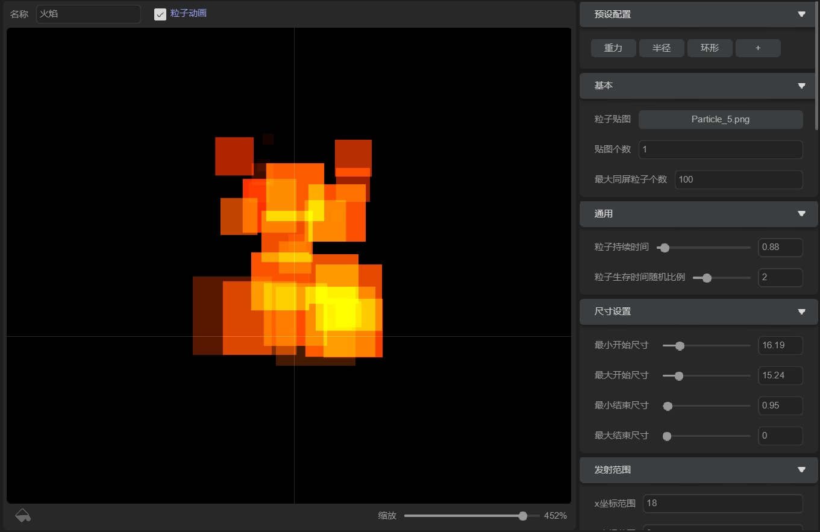This screenshot has width=820, height=532.
Task: Click the x坐标范围 input field
Action: point(723,503)
